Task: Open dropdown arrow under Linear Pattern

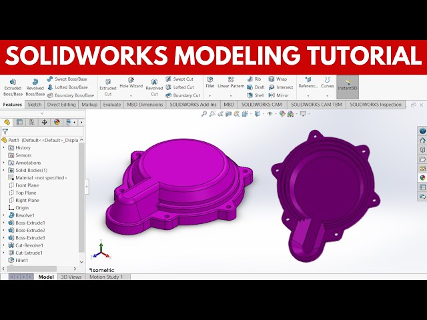Action: [231, 96]
